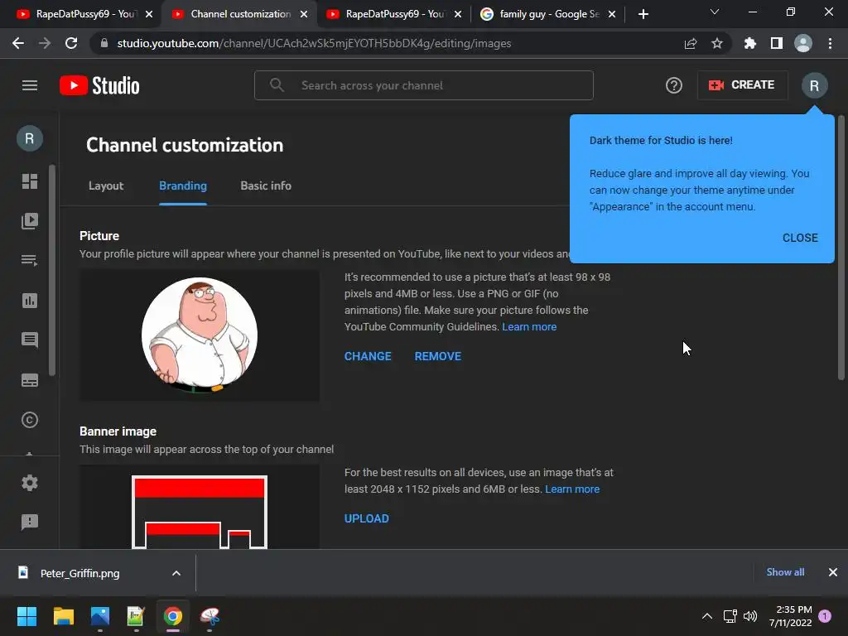Go back with the browser back arrow
Viewport: 848px width, 636px height.
point(18,43)
